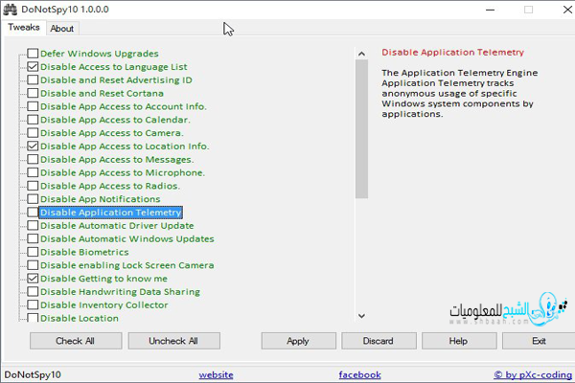Click the tweak list scrollbar thumb
575x383 pixels.
pyautogui.click(x=361, y=129)
